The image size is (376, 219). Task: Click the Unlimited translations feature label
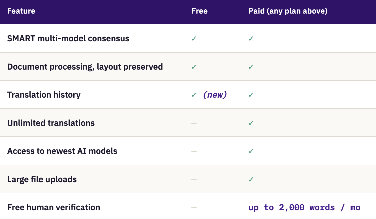pyautogui.click(x=51, y=123)
